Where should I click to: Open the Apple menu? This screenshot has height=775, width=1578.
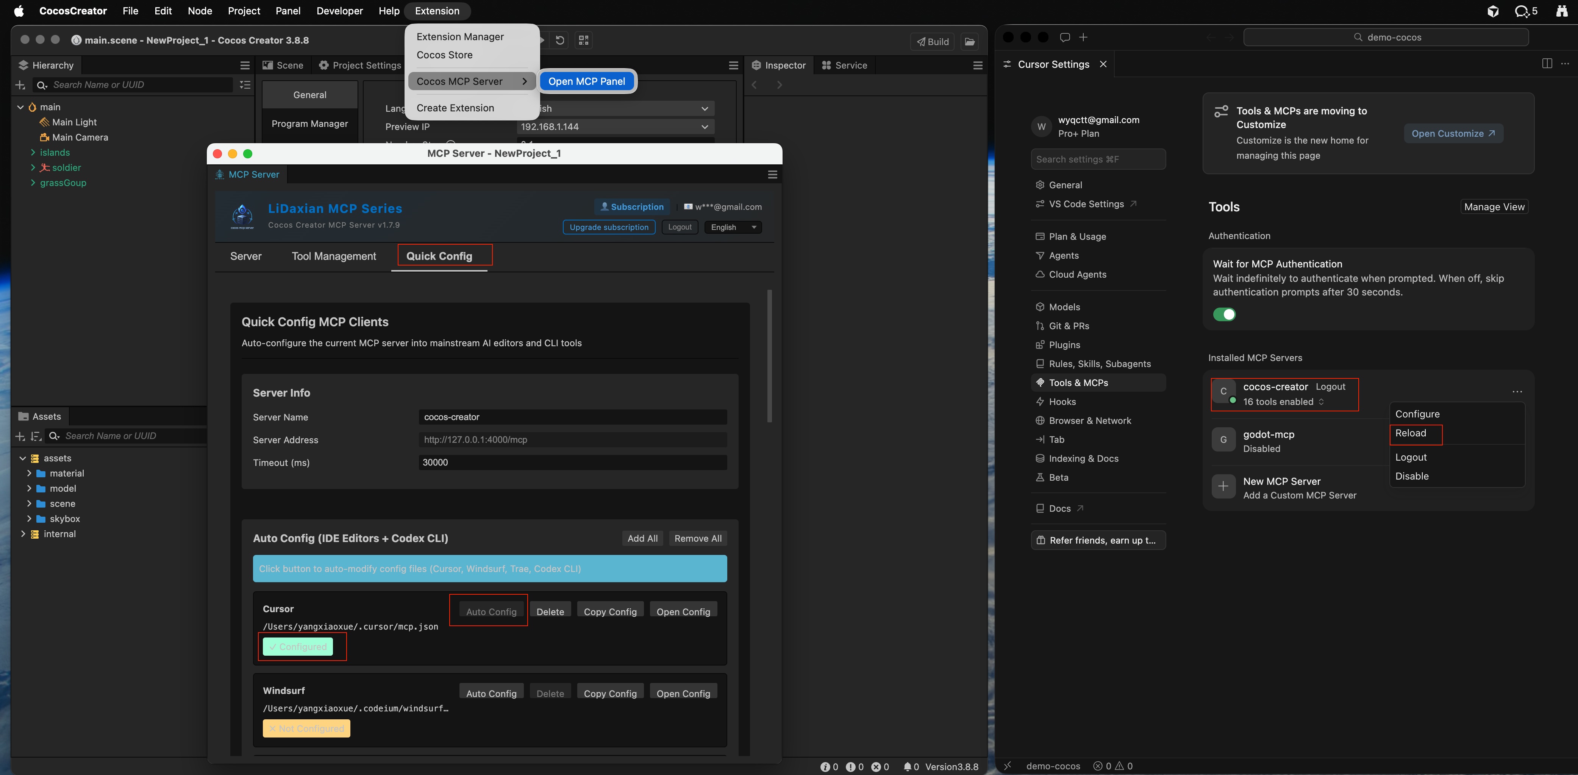click(x=19, y=11)
